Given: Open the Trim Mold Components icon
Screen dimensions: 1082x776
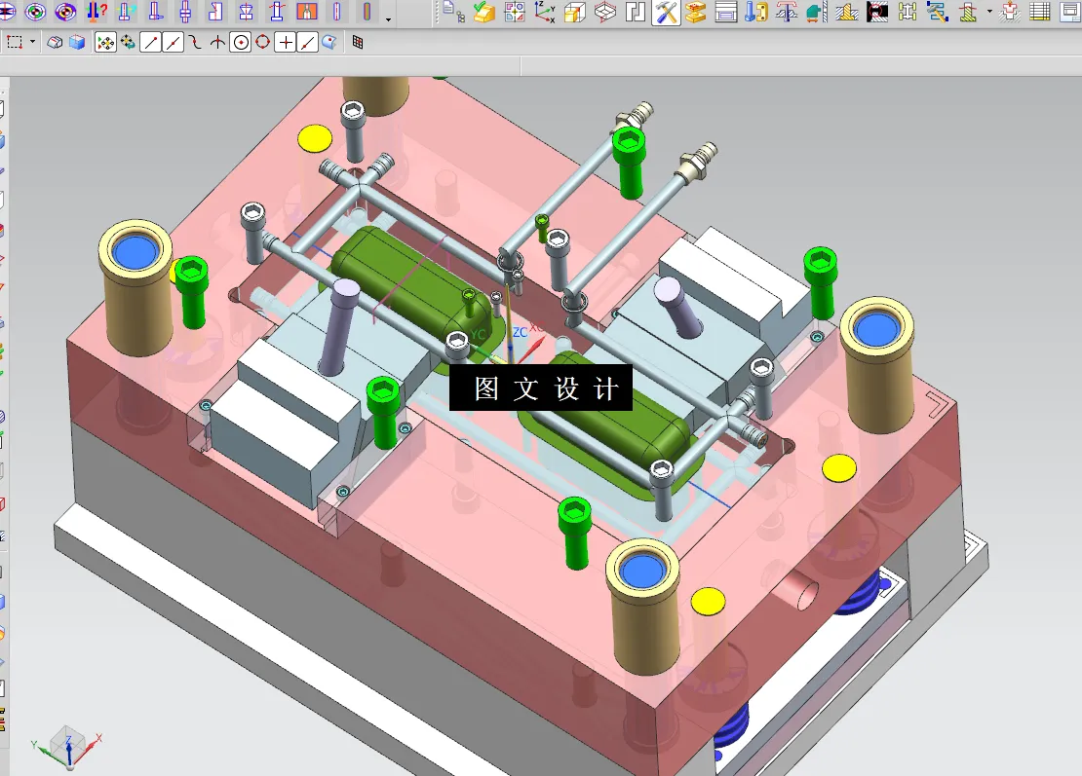Looking at the screenshot, I should 1010,11.
